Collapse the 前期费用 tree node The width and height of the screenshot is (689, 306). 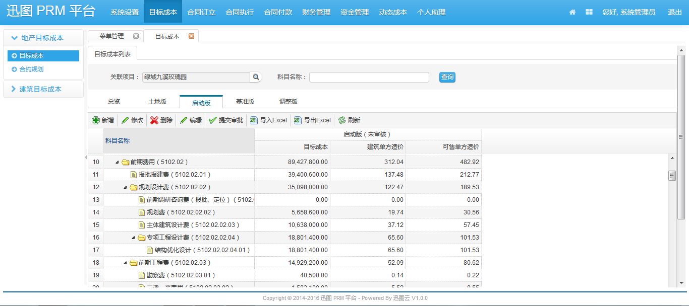coord(118,162)
